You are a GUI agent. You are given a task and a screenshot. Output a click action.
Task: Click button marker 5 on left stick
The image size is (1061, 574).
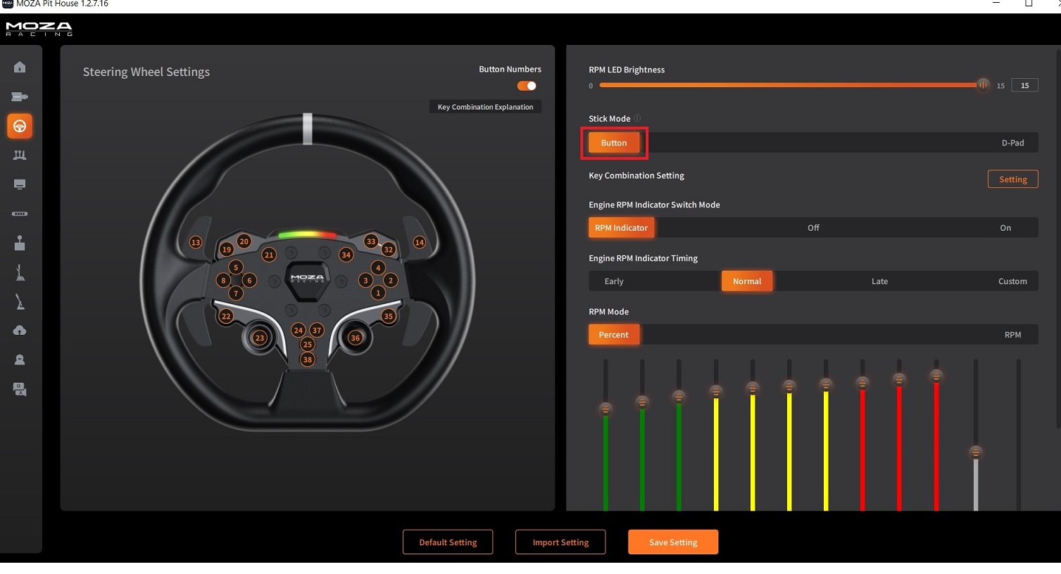(x=236, y=267)
